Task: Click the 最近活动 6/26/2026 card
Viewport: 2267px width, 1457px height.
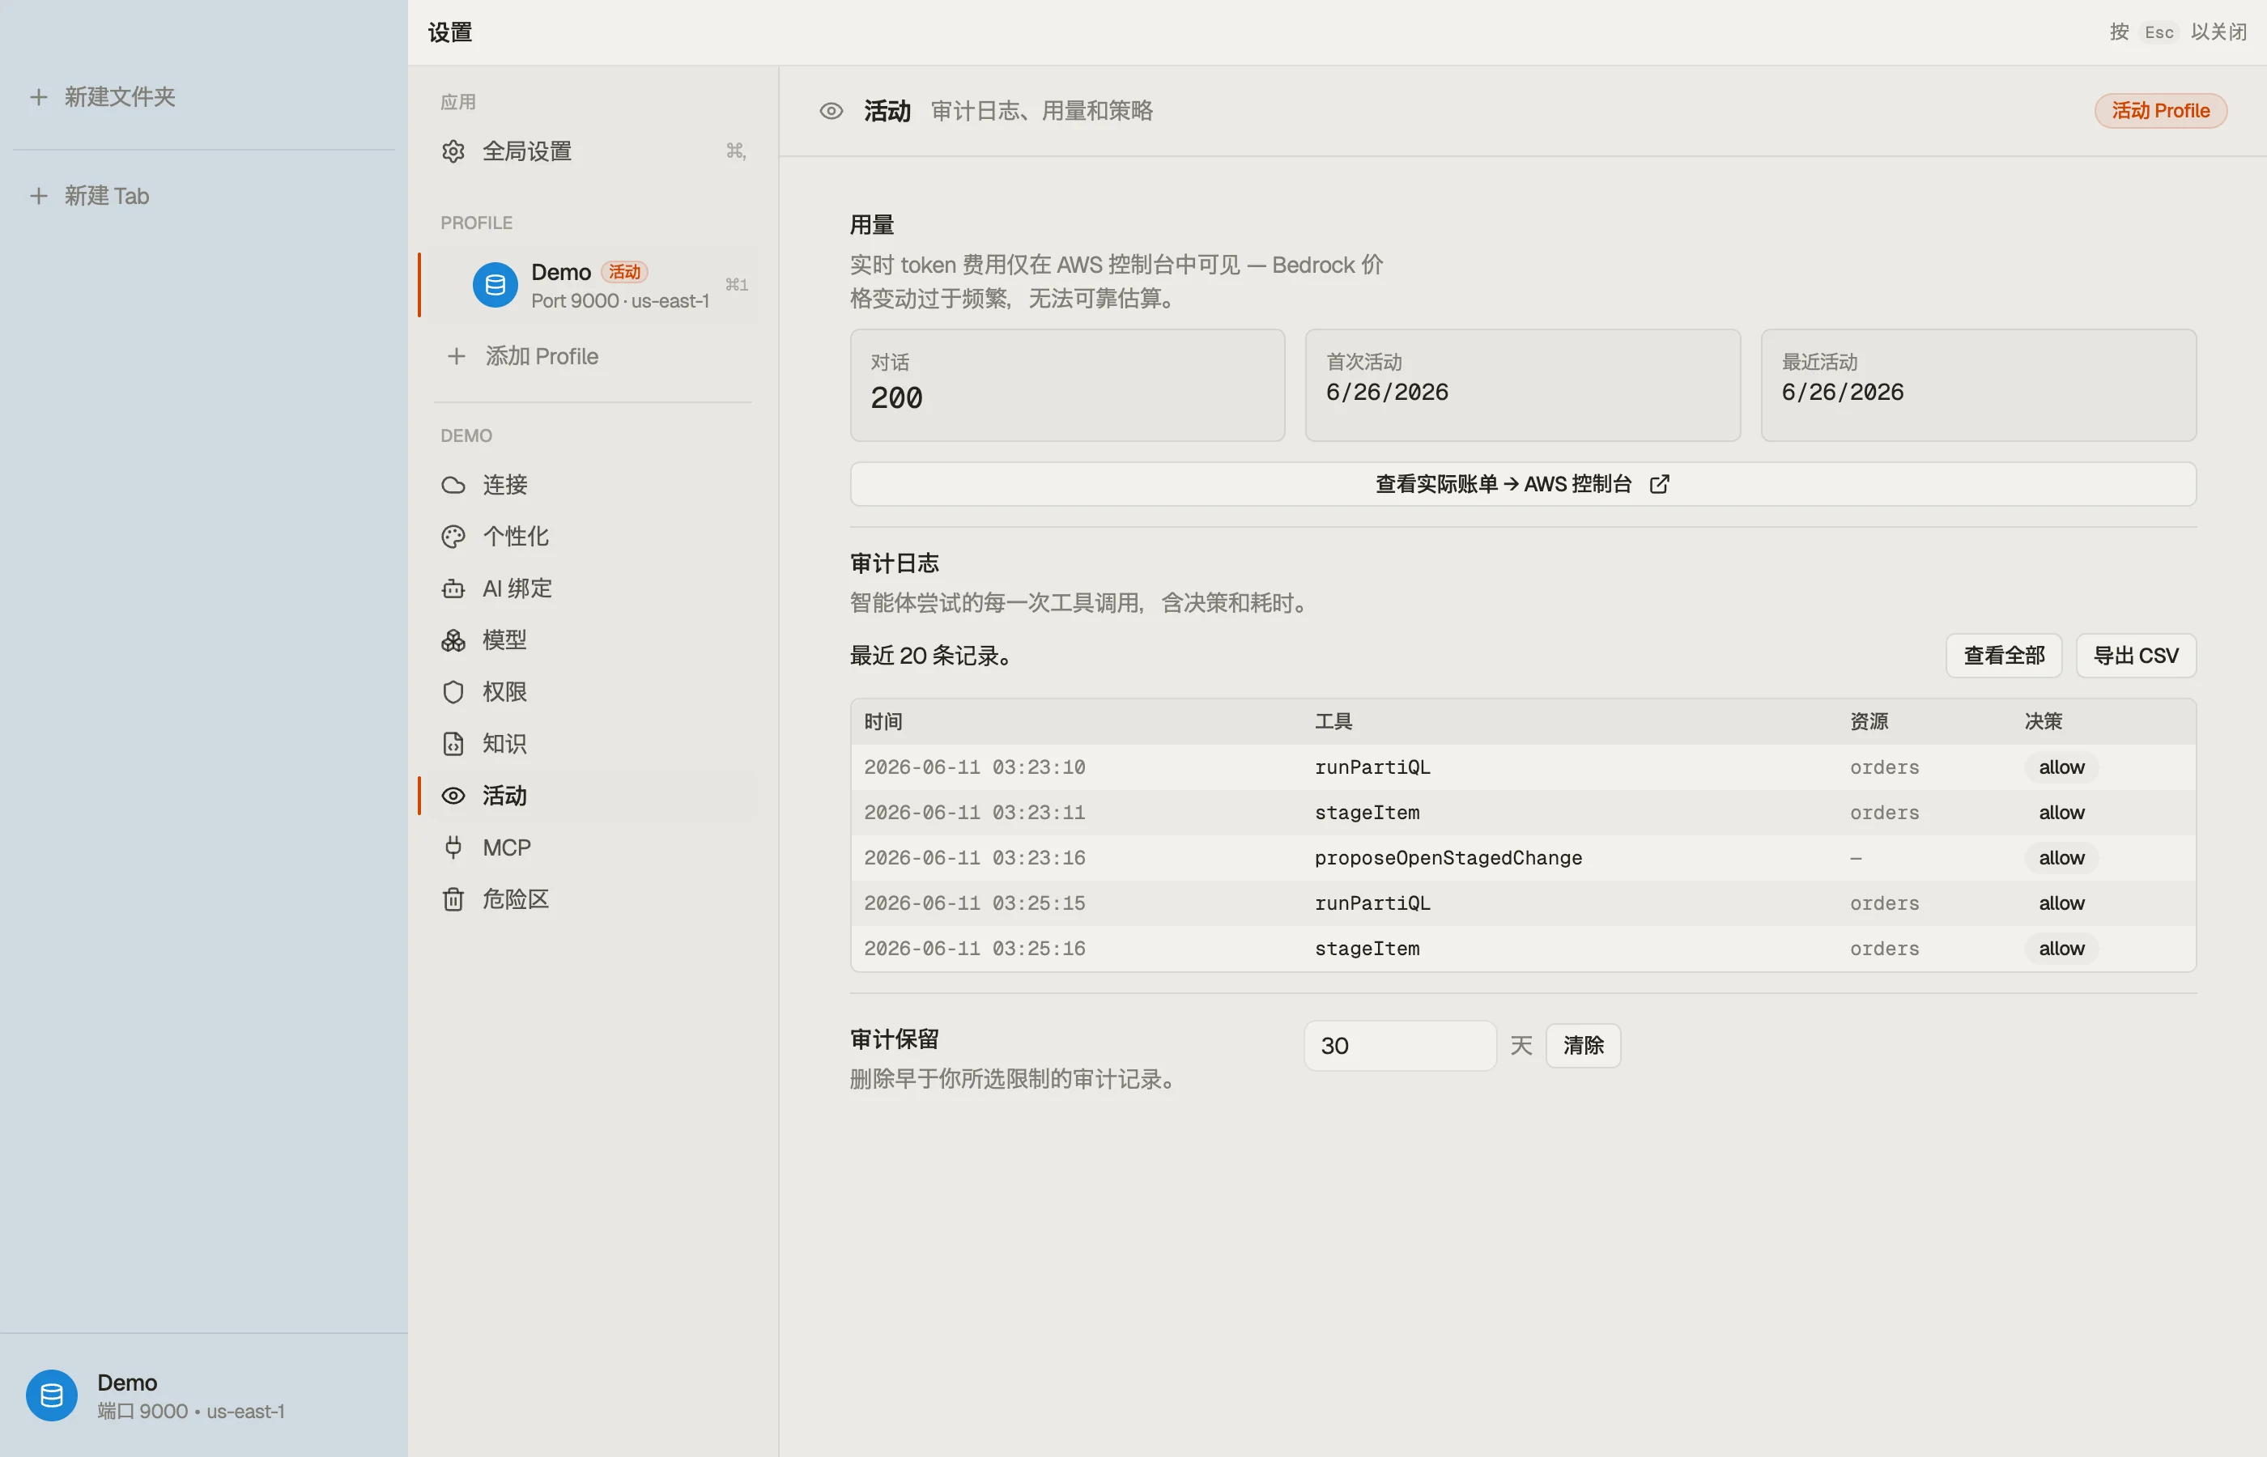Action: pos(1979,385)
